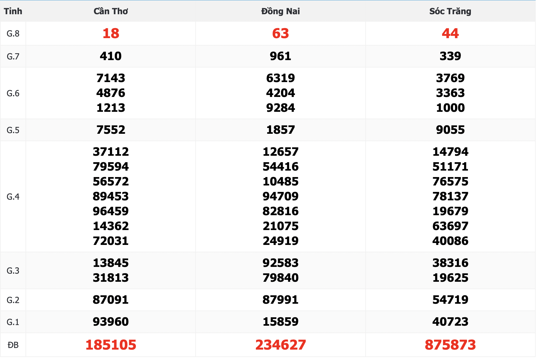Select Đồng Nai G.1 number 15859
Viewport: 537px width, 358px height.
[280, 321]
